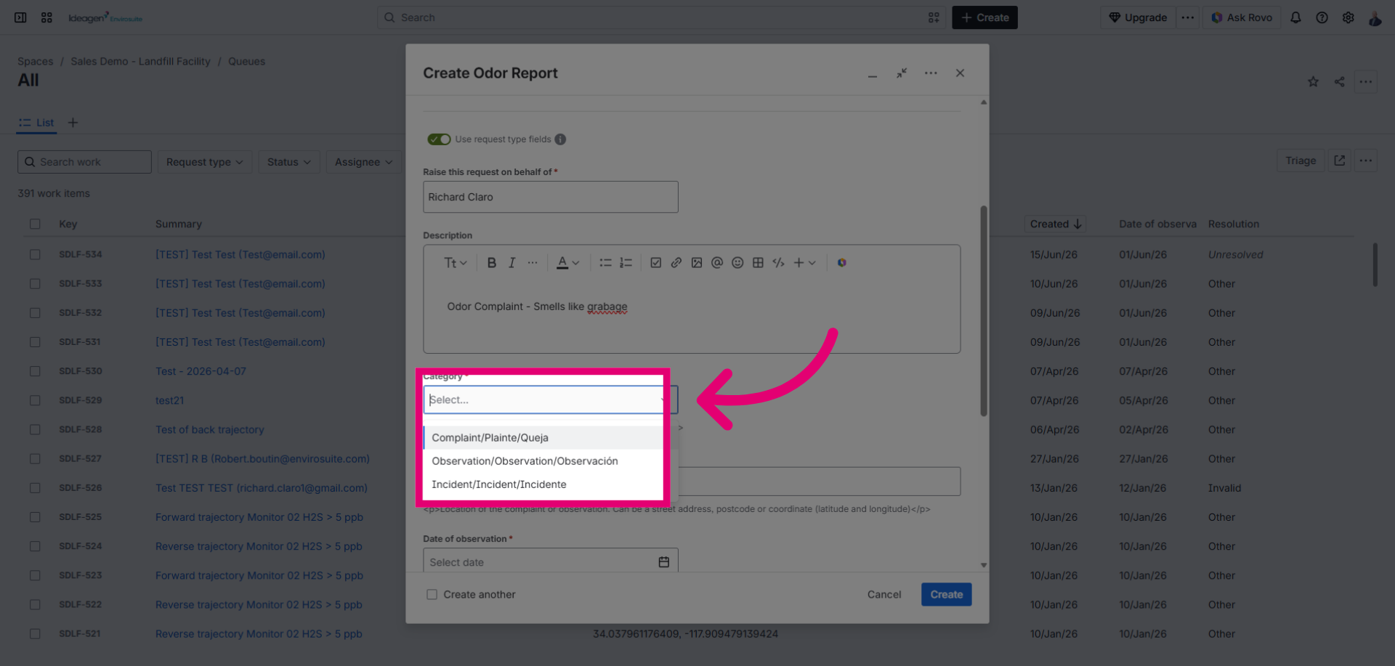Mention someone with @ icon
The image size is (1395, 666).
[717, 263]
